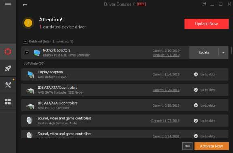
Task: Open the feedback chat icon
Action: coord(204,4)
